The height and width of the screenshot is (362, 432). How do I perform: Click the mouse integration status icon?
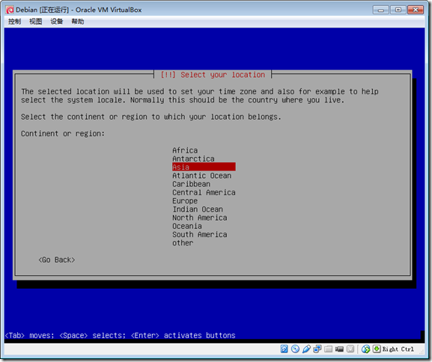pos(350,349)
